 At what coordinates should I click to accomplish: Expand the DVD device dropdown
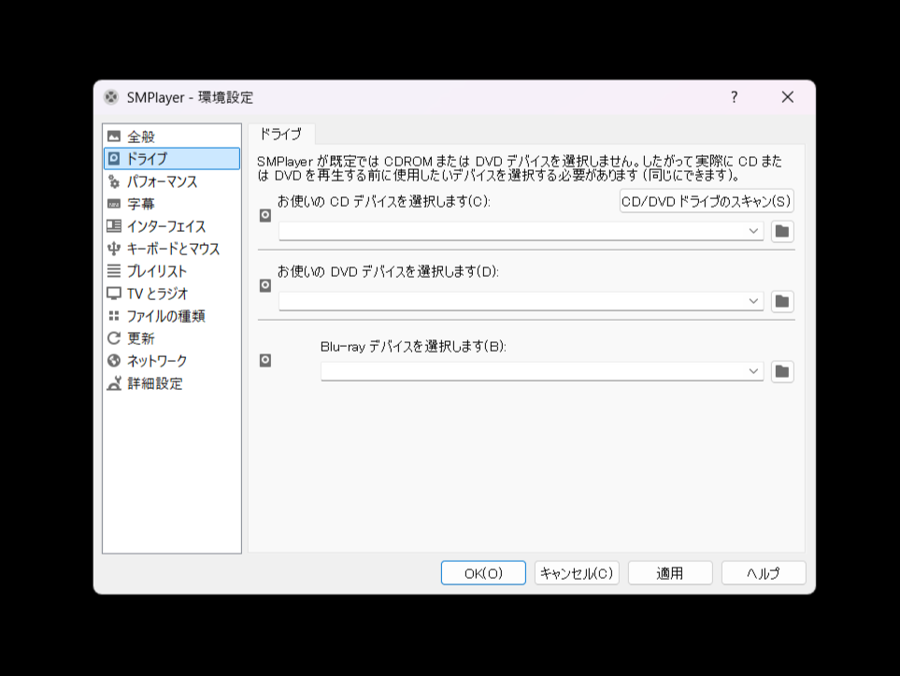754,301
